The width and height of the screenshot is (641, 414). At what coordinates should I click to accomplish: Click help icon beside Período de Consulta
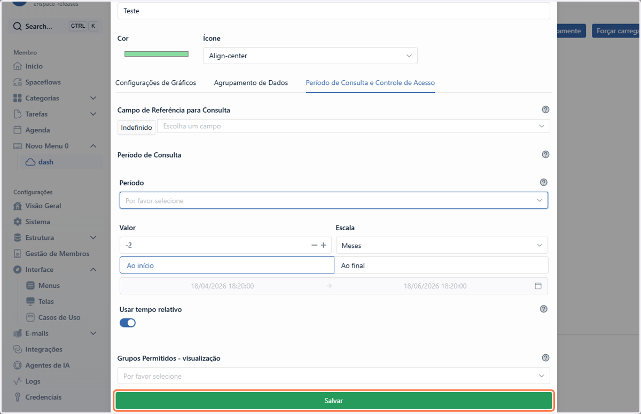545,154
